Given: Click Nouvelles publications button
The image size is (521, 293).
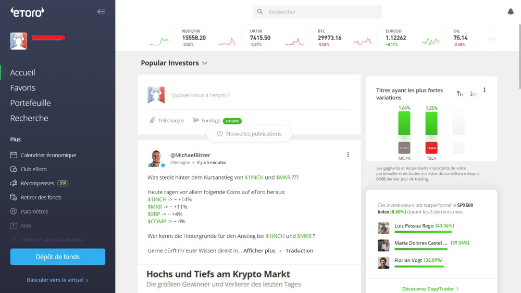Looking at the screenshot, I should point(249,133).
